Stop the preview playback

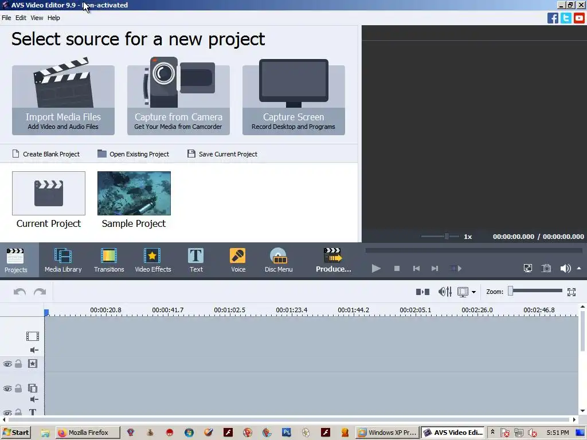(x=397, y=268)
